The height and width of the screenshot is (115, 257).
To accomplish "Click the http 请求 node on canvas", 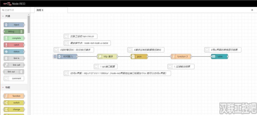I will pos(107,56).
